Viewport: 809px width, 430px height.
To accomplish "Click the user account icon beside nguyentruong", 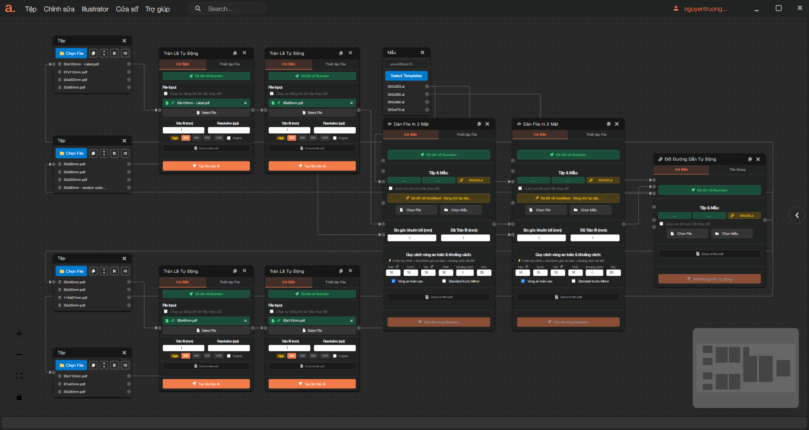I will pyautogui.click(x=676, y=8).
